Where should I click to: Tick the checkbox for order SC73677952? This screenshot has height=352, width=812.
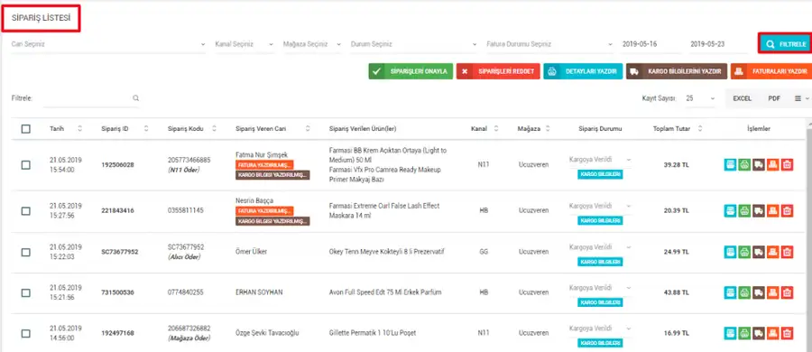[26, 252]
